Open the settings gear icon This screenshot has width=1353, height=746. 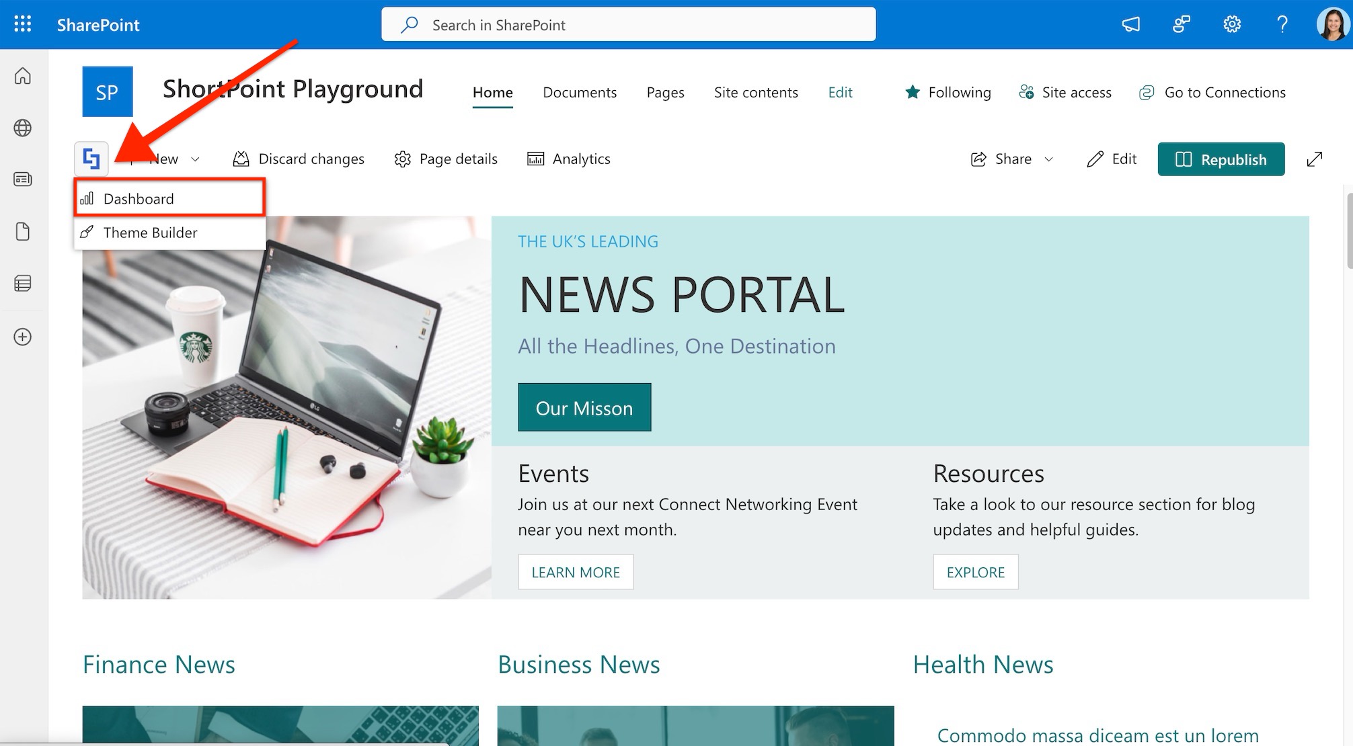click(1231, 25)
